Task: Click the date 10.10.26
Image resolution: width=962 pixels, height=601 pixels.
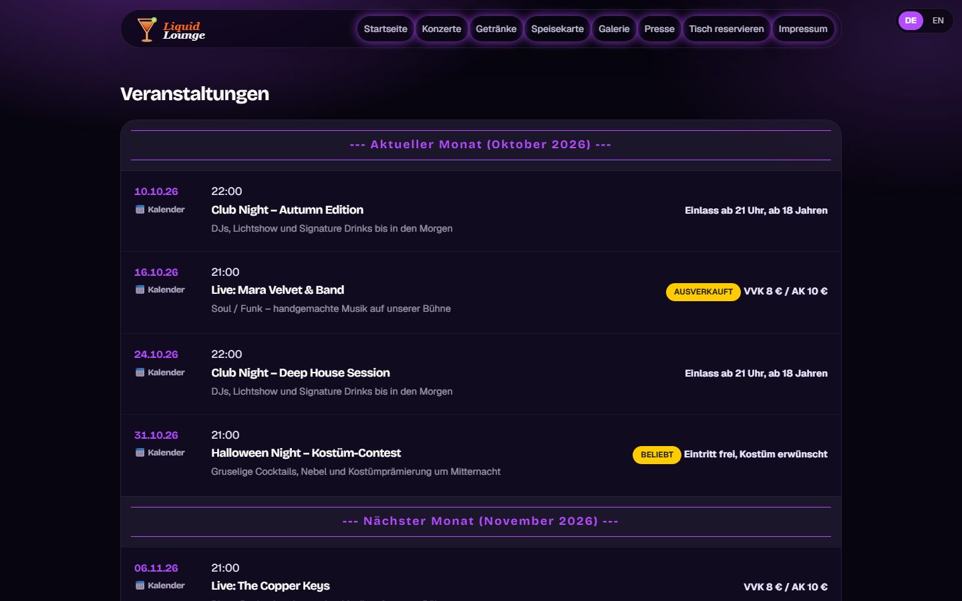Action: coord(156,192)
